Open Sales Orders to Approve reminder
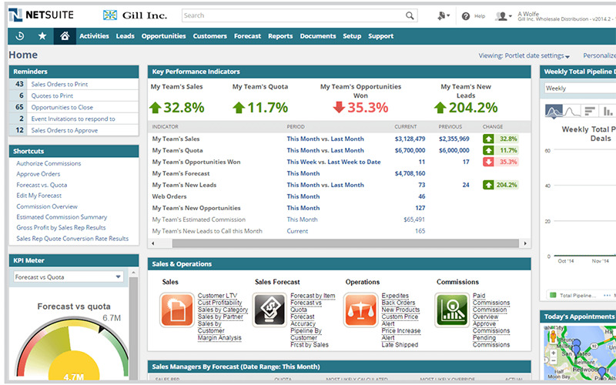616x385 pixels. [x=64, y=130]
